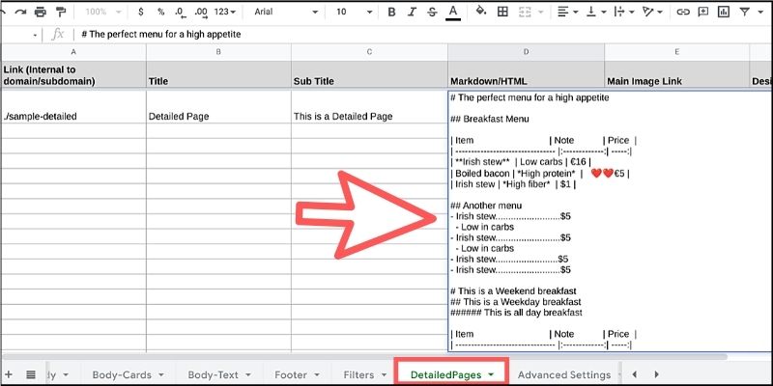Image resolution: width=773 pixels, height=386 pixels.
Task: Open the fill color tool
Action: [x=481, y=13]
